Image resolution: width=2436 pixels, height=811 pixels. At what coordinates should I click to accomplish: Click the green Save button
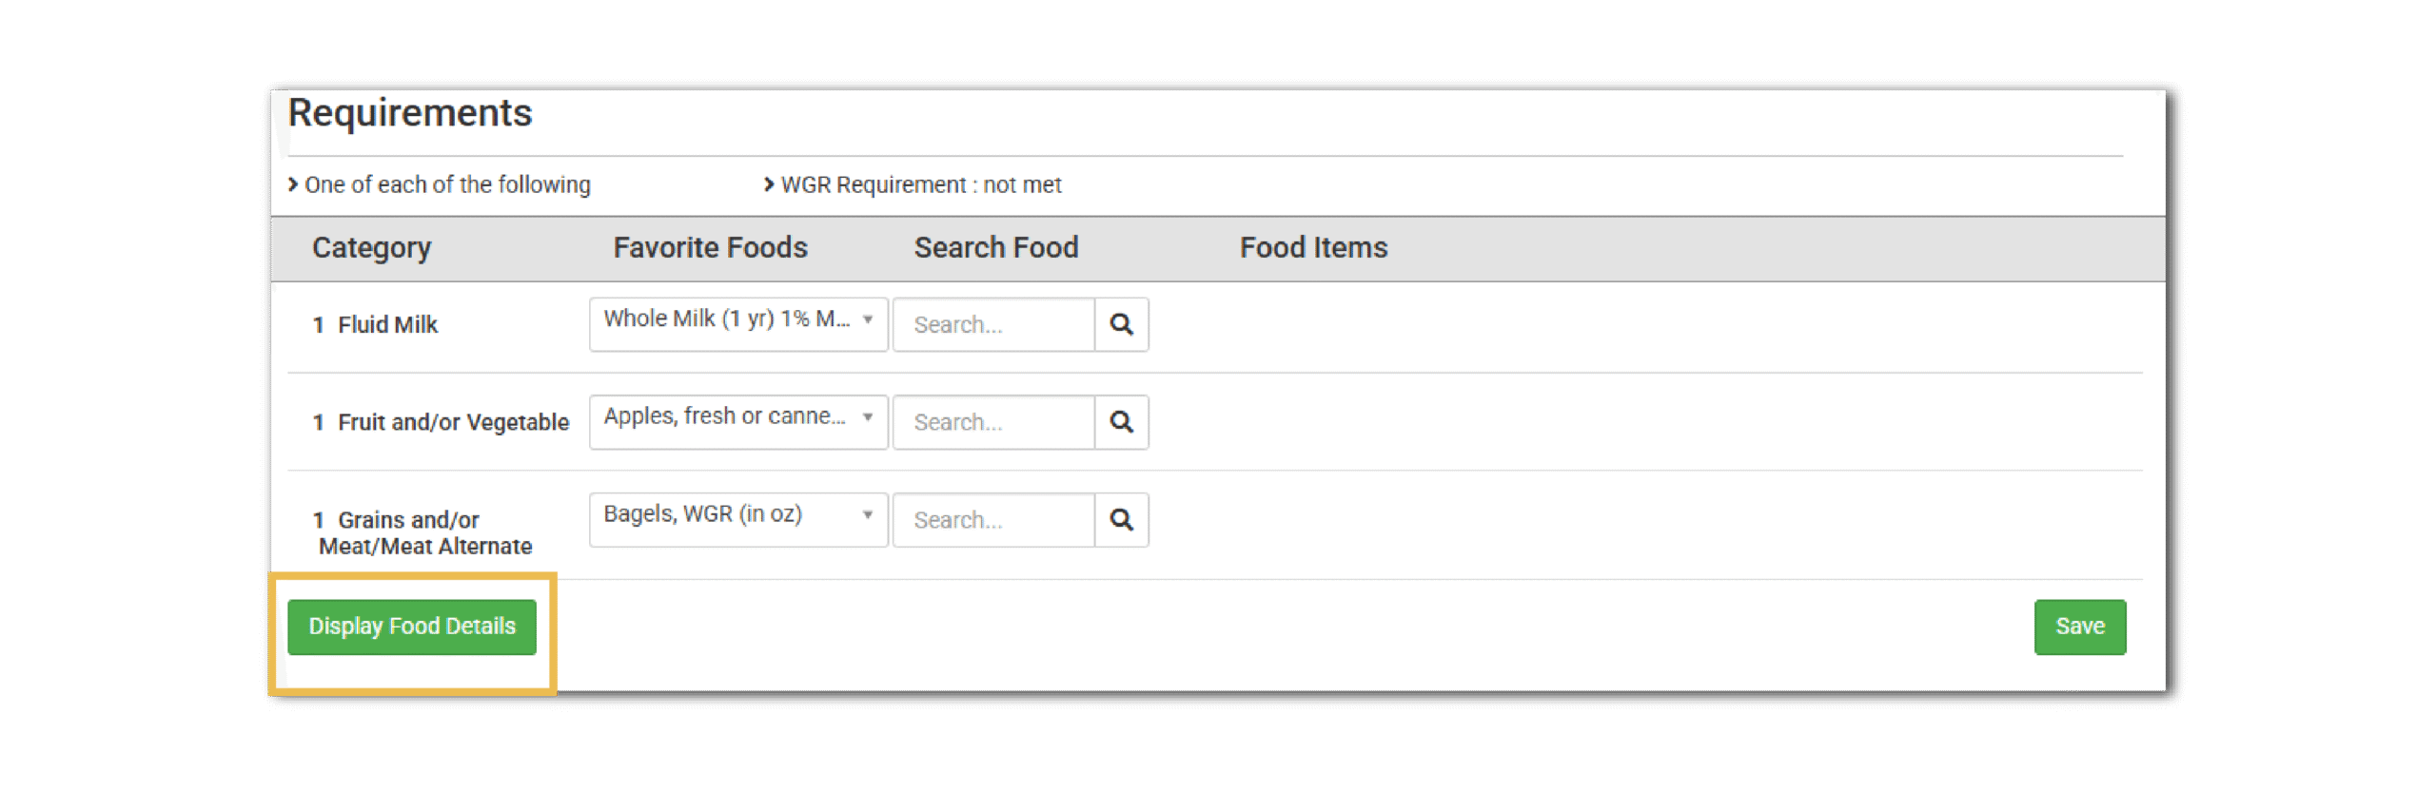coord(2080,626)
